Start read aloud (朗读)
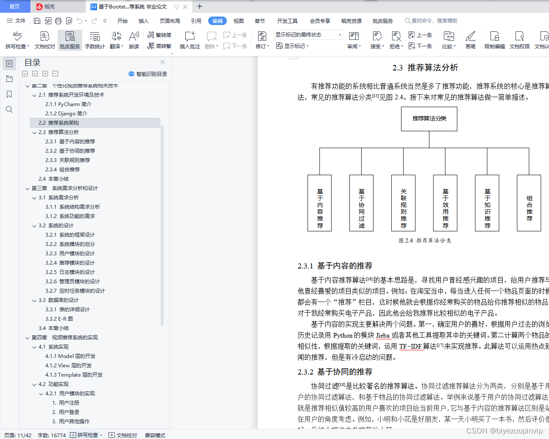 coord(134,40)
